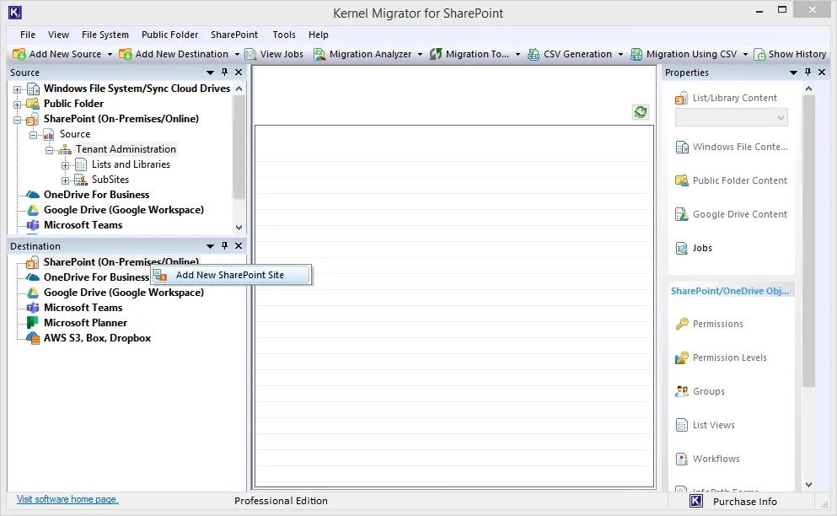
Task: Click Windows File Content icon in Properties
Action: point(682,147)
